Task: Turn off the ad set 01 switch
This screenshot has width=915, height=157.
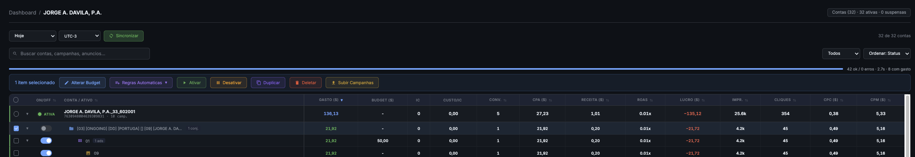Action: point(46,141)
